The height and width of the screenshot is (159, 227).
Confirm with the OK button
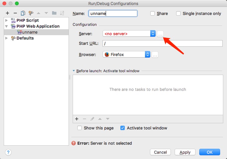pyautogui.click(x=210, y=152)
